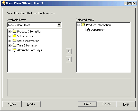This screenshot has width=138, height=111.
Task: Cancel the wizard
Action: tap(107, 104)
